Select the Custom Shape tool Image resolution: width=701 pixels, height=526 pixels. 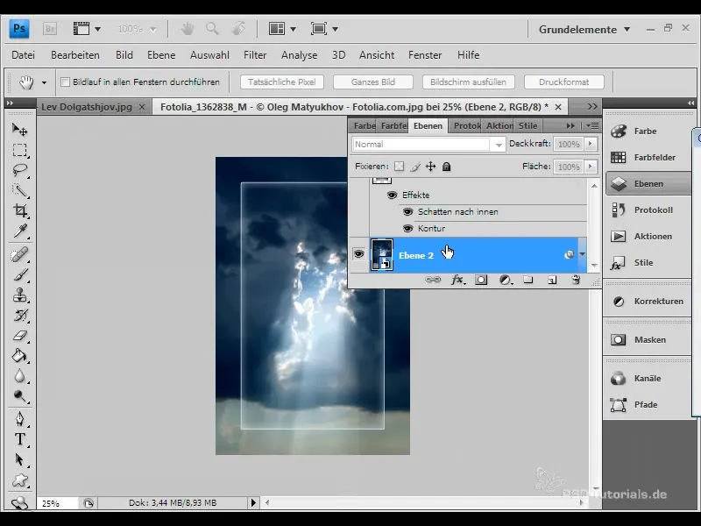[19, 480]
